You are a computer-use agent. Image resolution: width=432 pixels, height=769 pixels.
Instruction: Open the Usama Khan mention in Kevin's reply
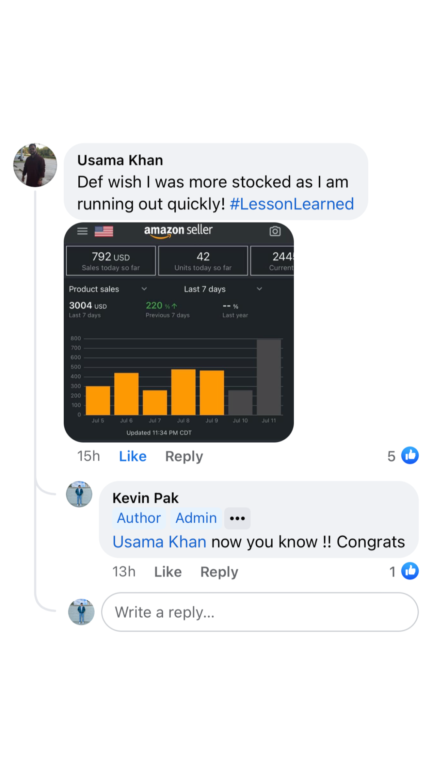tap(159, 541)
